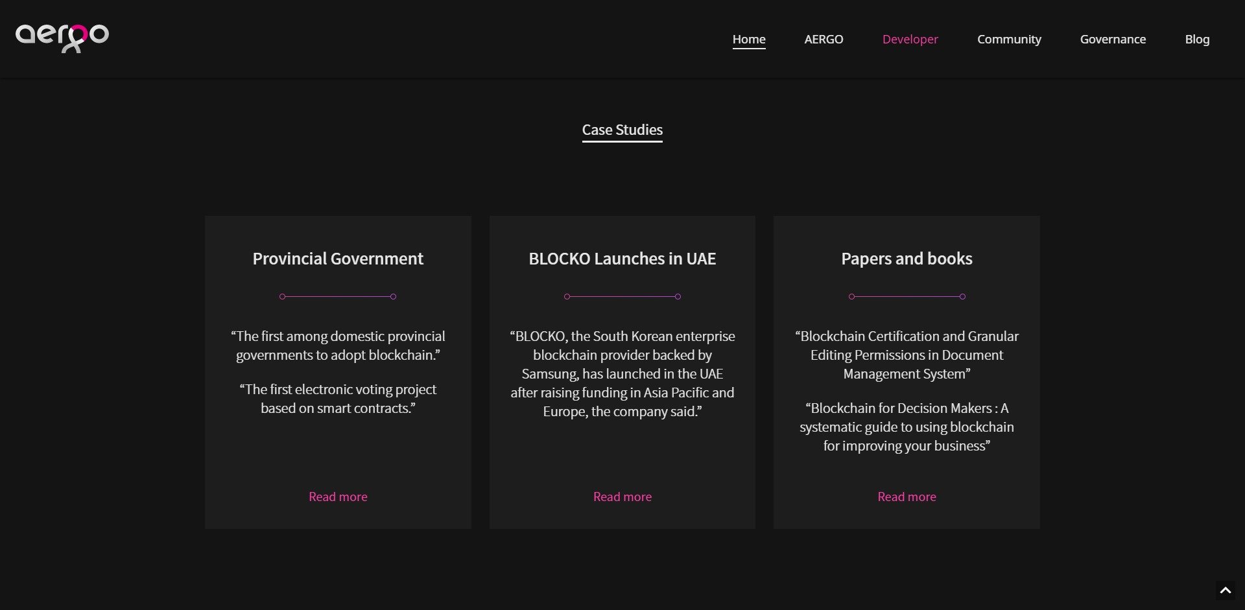1245x610 pixels.
Task: Open the Governance navigation item
Action: [1112, 39]
